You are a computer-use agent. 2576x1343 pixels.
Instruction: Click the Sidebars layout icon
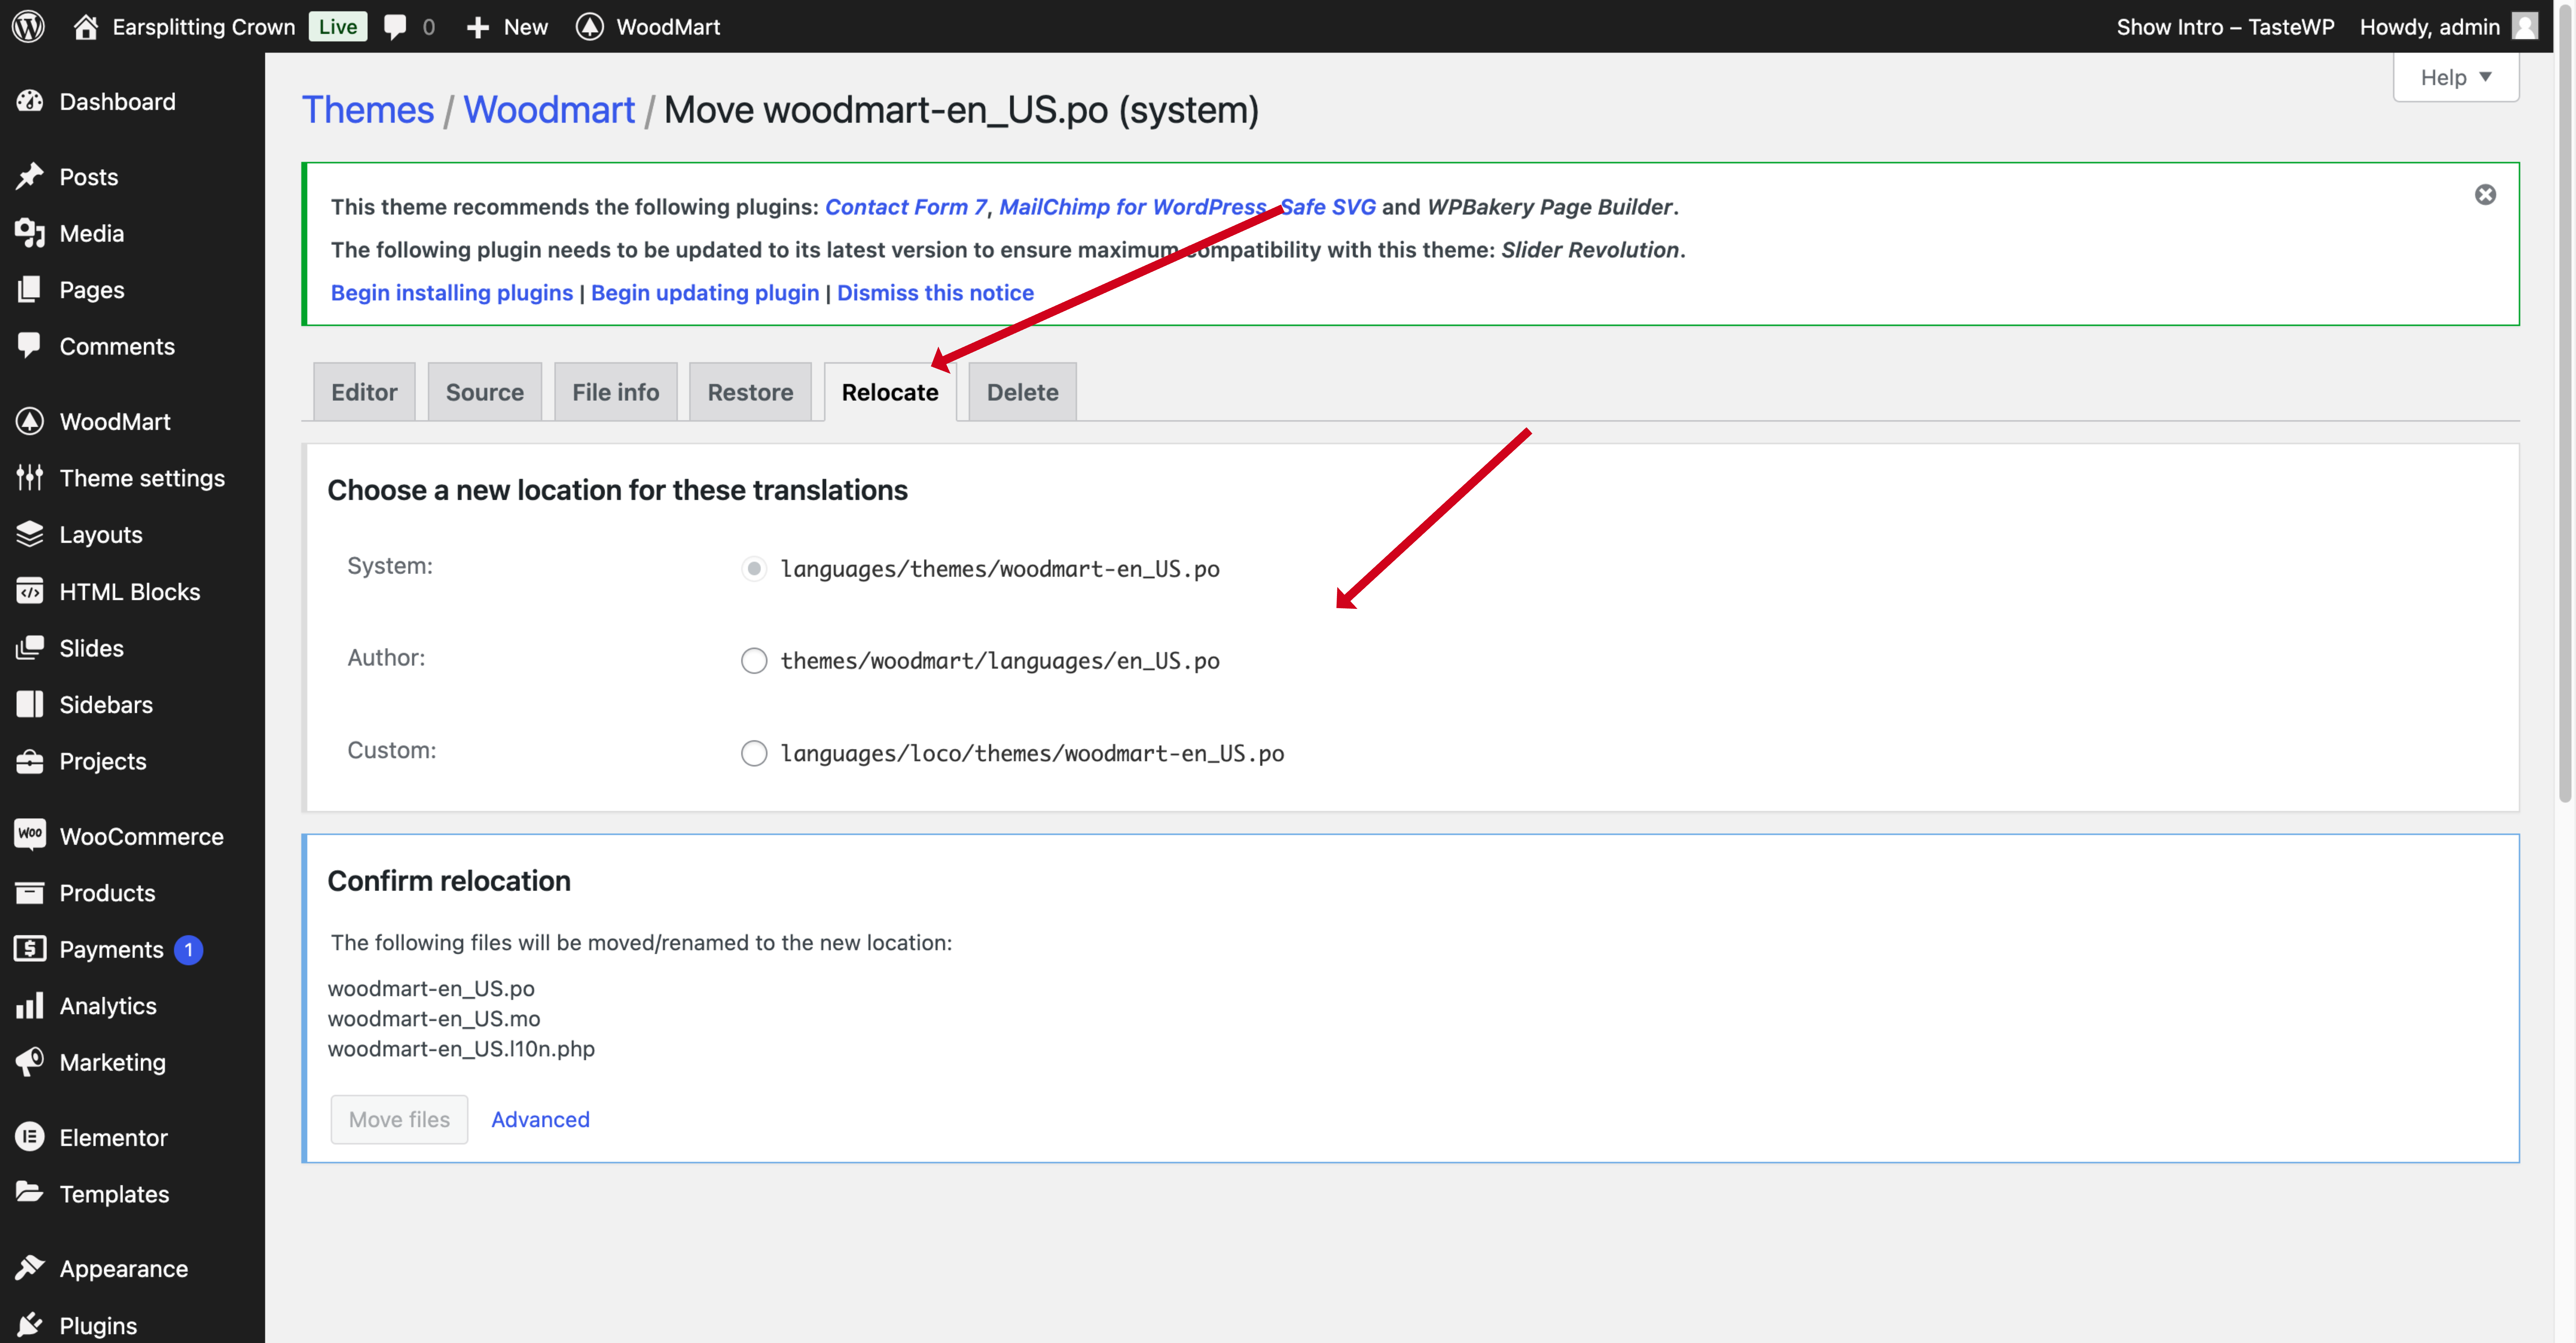coord(30,704)
